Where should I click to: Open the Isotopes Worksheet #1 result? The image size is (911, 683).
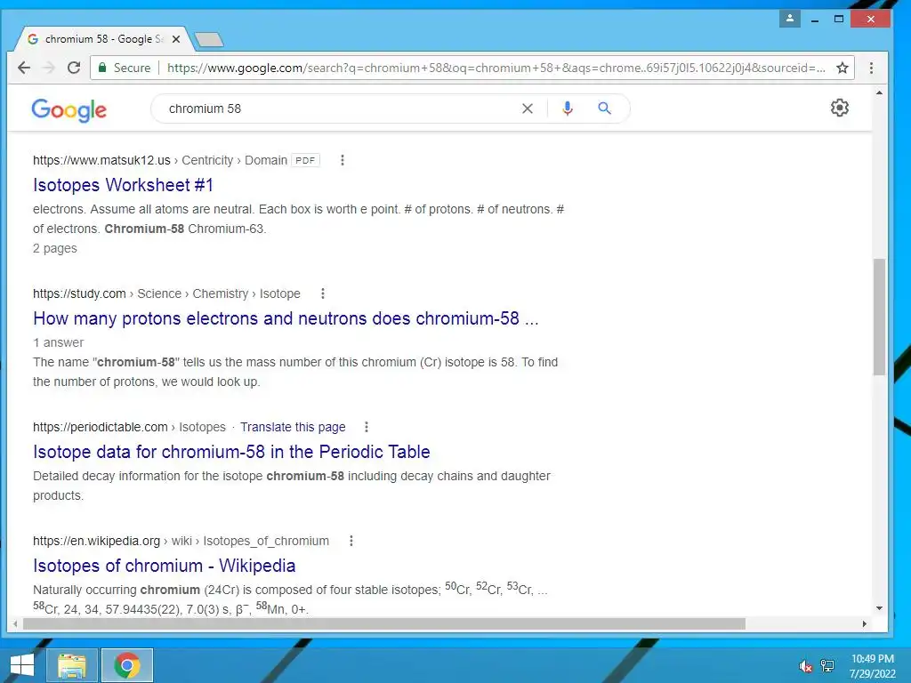[123, 185]
